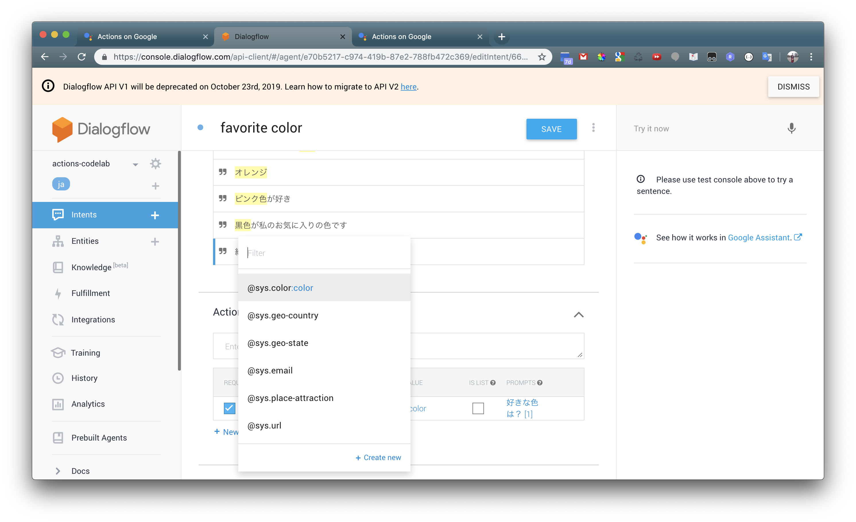Add a new intent with the plus icon
The image size is (856, 522).
coord(155,215)
